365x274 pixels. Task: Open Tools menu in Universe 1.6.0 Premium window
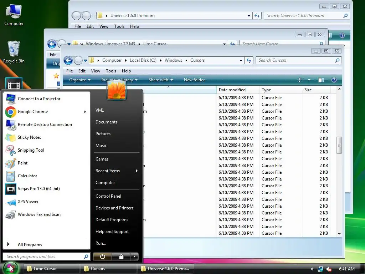point(119,26)
